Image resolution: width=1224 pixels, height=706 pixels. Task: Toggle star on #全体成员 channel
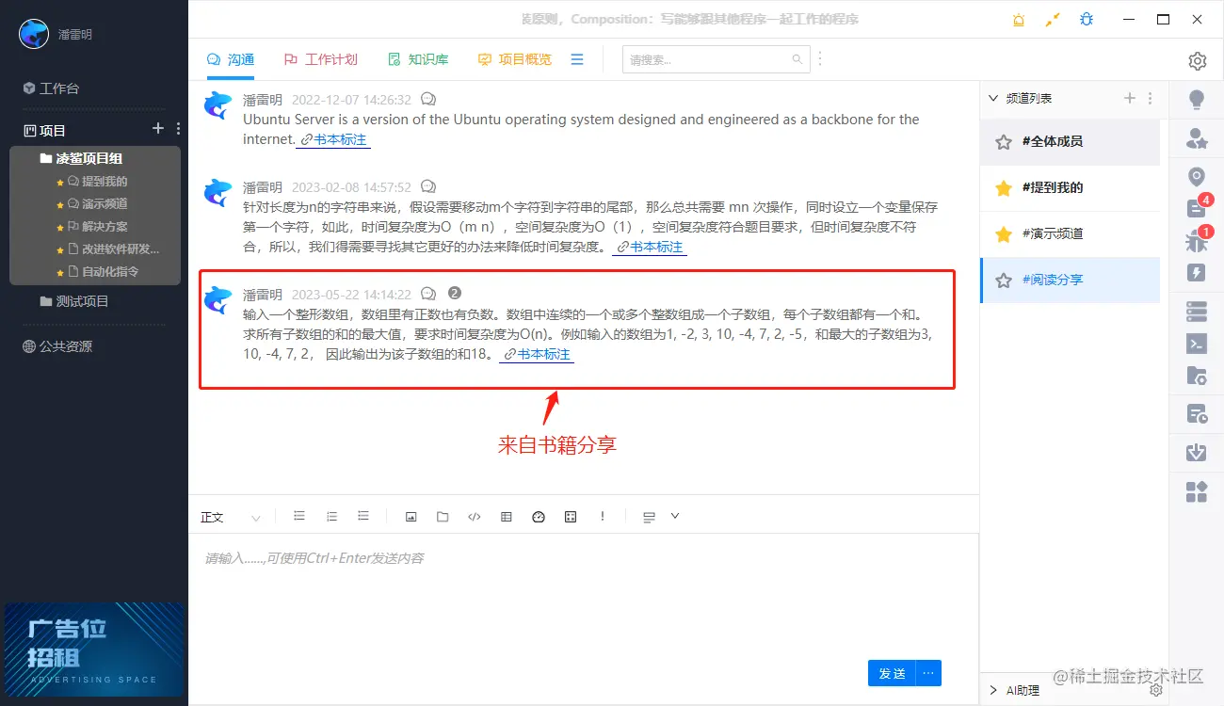coord(1004,142)
